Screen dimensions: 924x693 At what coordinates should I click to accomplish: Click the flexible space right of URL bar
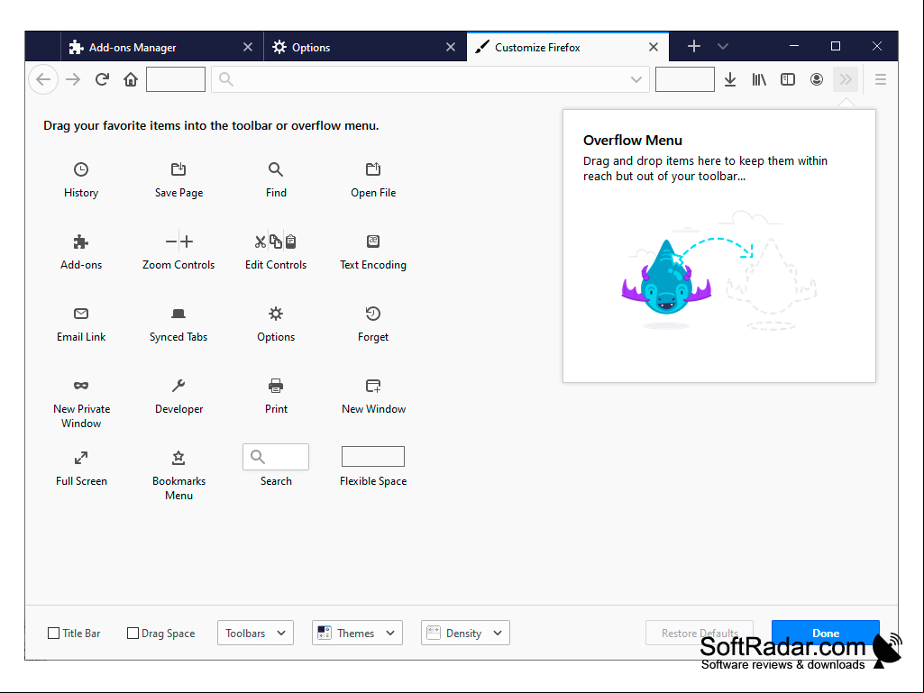(x=685, y=79)
